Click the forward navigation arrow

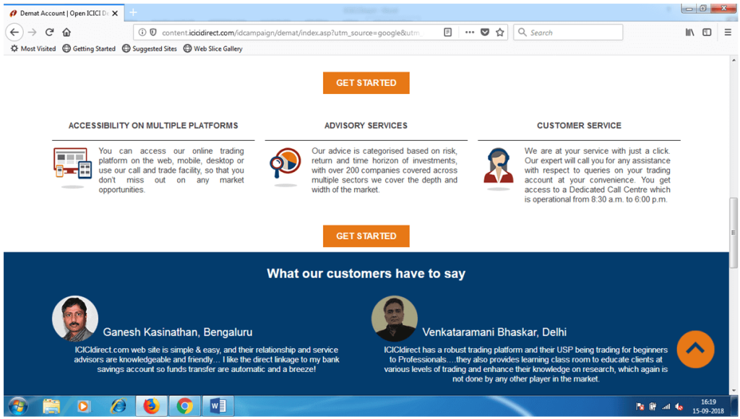pyautogui.click(x=32, y=32)
